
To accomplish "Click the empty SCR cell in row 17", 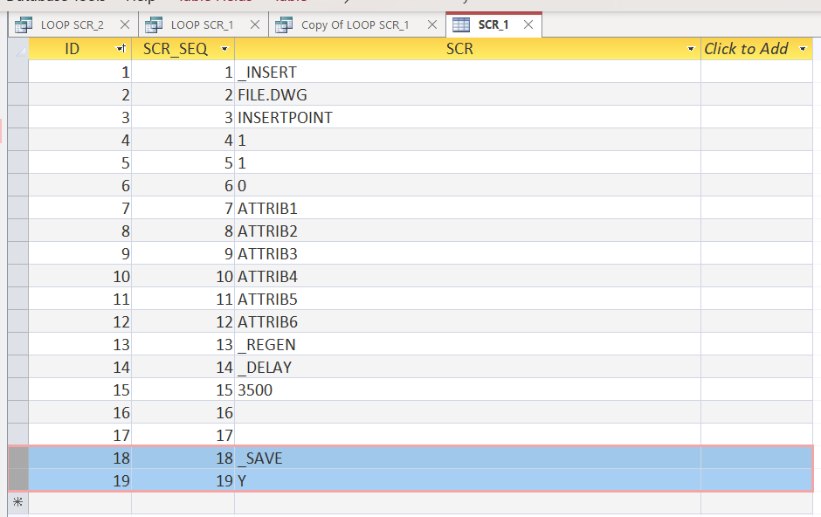I will 467,435.
